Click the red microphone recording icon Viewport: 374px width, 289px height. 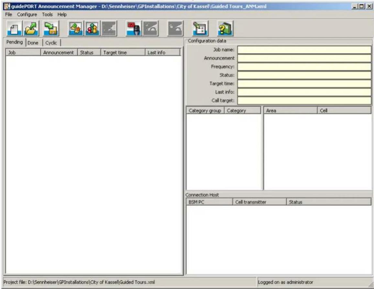[x=134, y=28]
